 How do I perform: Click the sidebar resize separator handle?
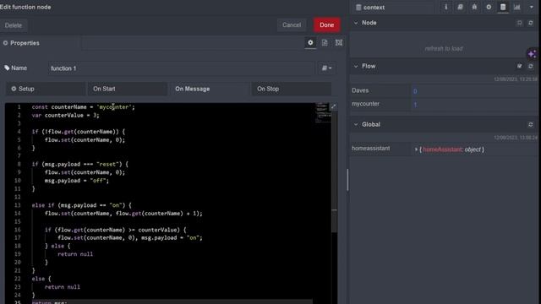[x=347, y=180]
